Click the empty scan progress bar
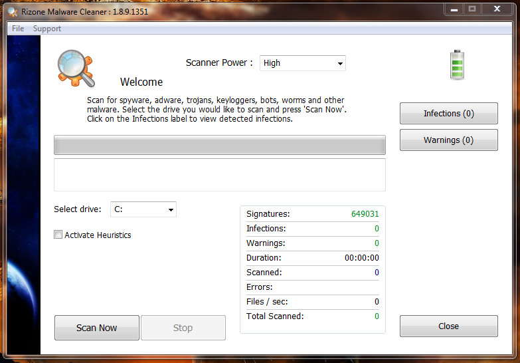This screenshot has width=520, height=363. [220, 145]
